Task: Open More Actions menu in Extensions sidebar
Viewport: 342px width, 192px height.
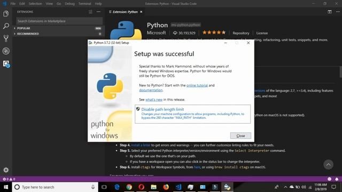Action: (98, 12)
